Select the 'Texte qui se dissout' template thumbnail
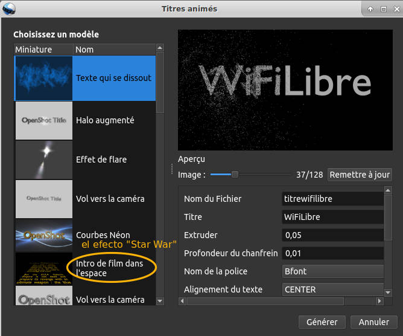The width and height of the screenshot is (403, 336). (44, 79)
